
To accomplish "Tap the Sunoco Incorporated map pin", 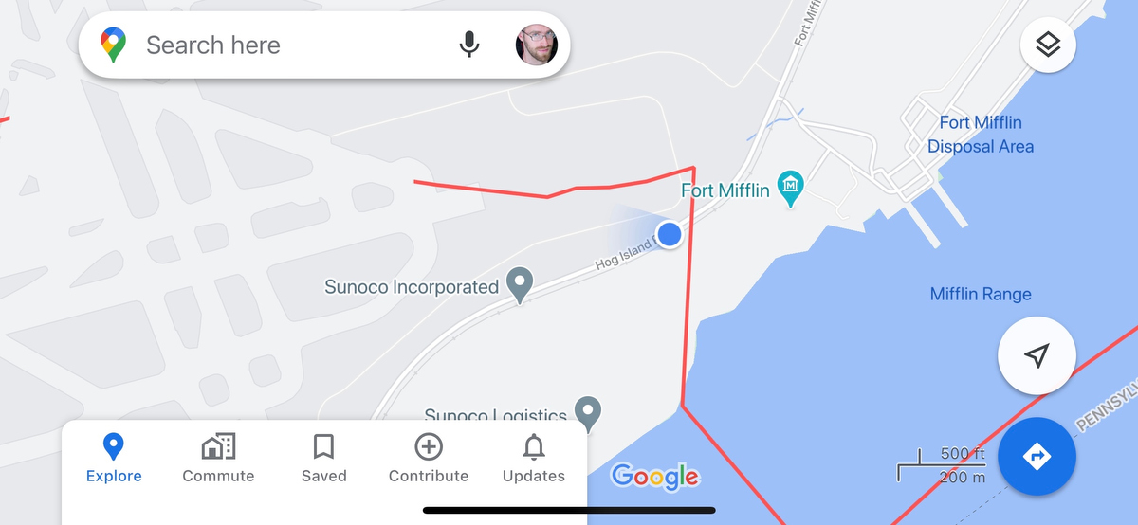I will tap(519, 284).
